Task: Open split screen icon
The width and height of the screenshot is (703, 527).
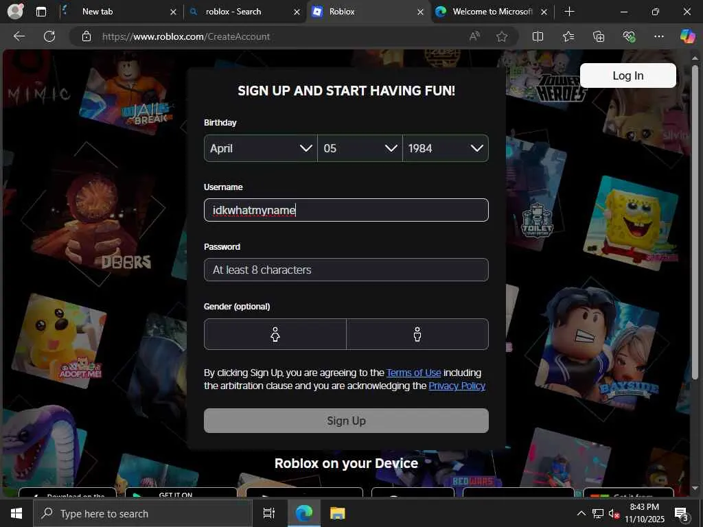Action: pos(538,36)
